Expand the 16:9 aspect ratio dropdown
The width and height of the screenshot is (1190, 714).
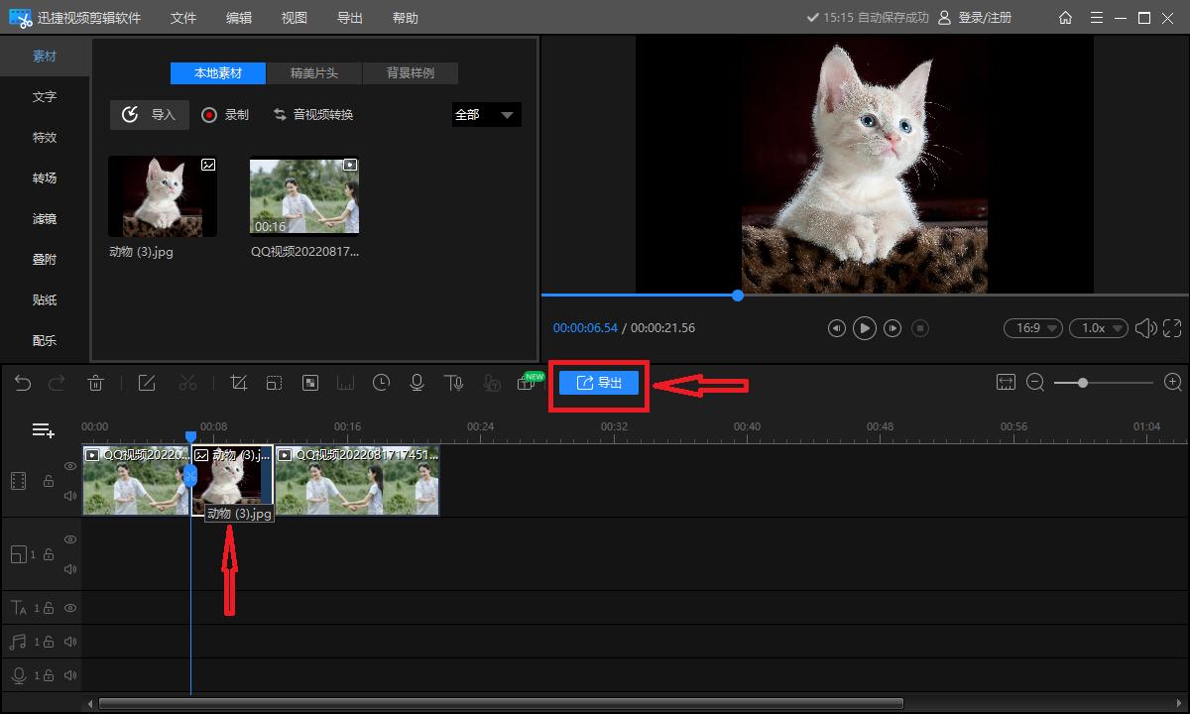[x=1032, y=328]
